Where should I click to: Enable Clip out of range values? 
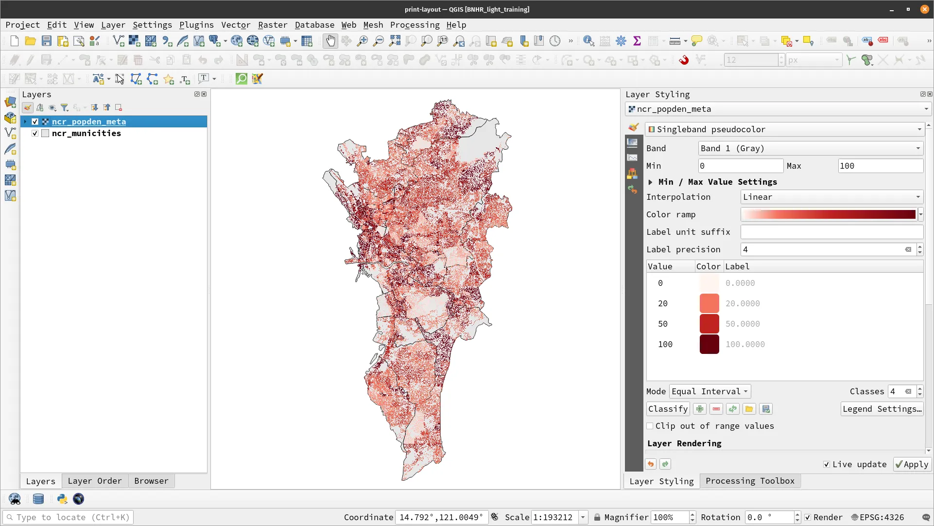650,426
